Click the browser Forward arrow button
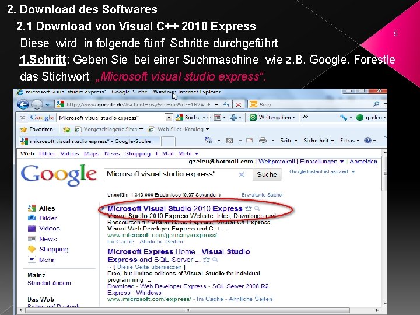The height and width of the screenshot is (315, 420). (x=37, y=104)
